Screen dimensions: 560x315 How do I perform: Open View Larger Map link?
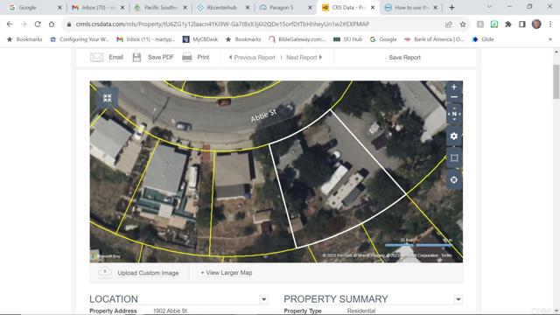pos(227,272)
